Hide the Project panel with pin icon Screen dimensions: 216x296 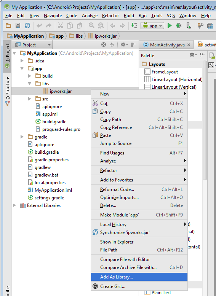click(x=134, y=45)
